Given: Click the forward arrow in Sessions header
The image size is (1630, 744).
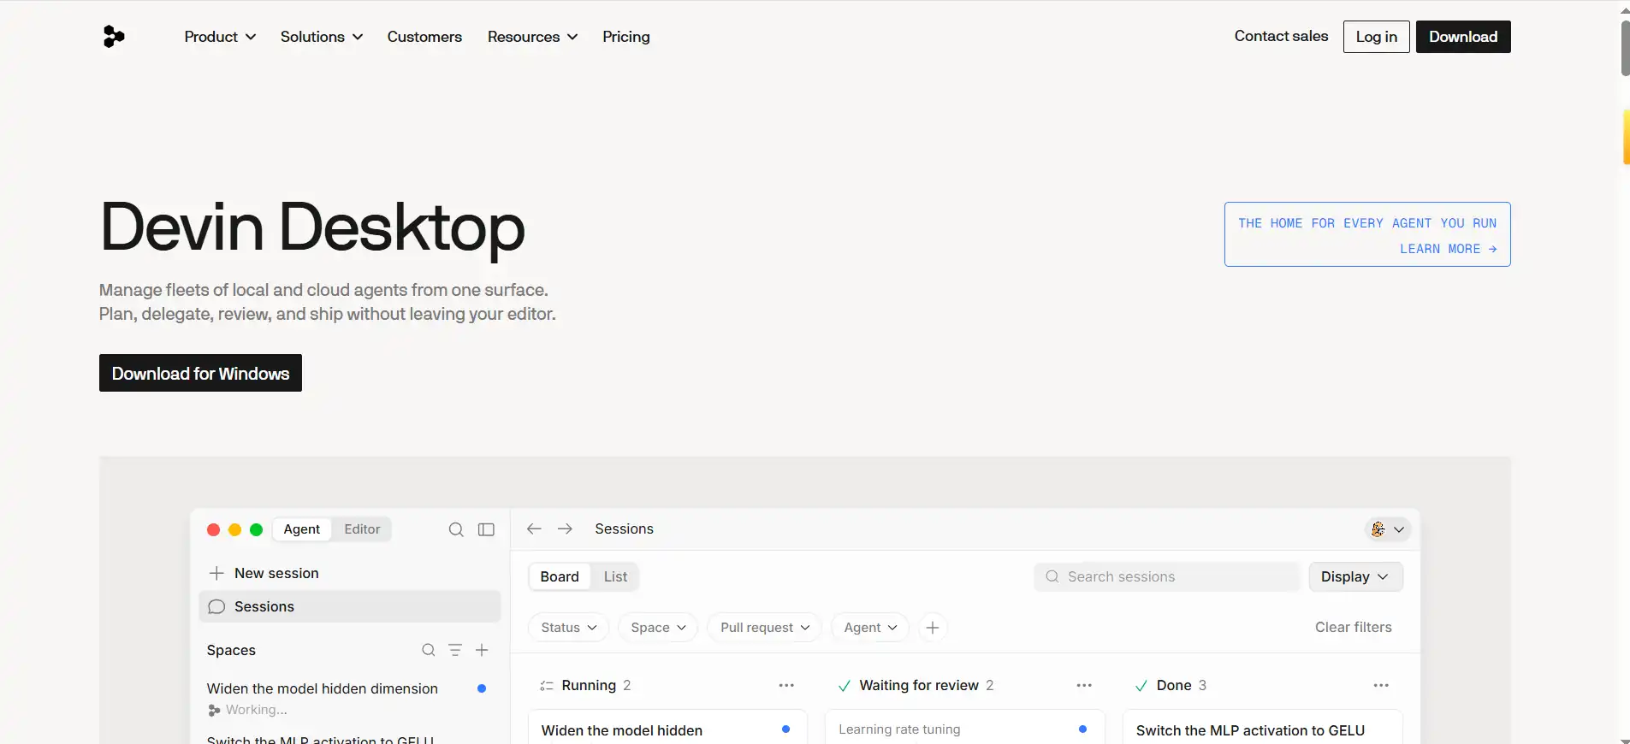Looking at the screenshot, I should click(x=565, y=528).
